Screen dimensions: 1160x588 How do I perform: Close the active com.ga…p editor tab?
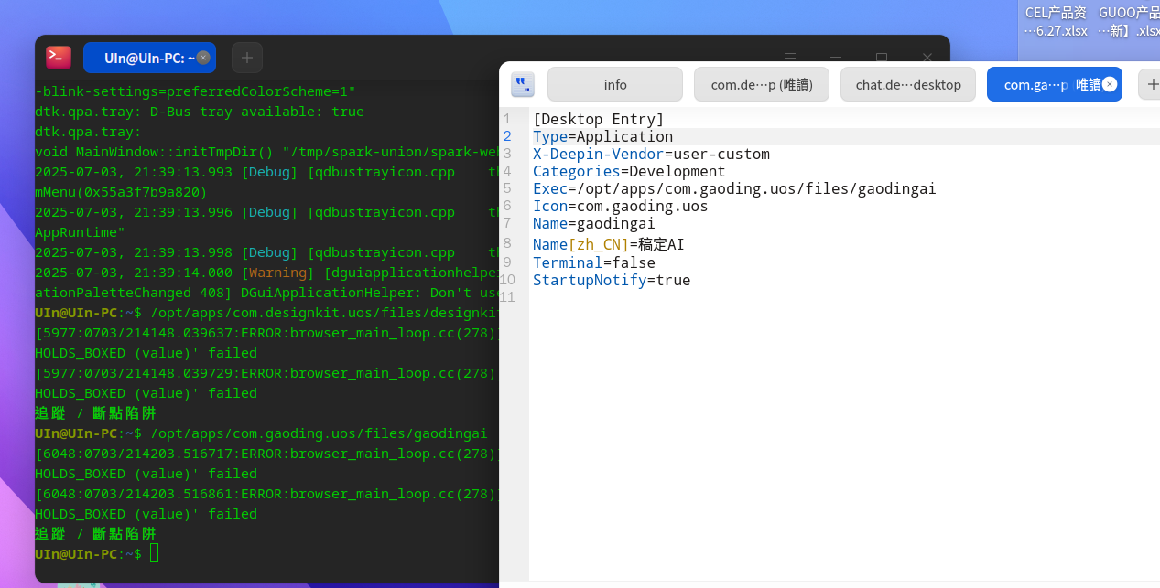[x=1110, y=84]
